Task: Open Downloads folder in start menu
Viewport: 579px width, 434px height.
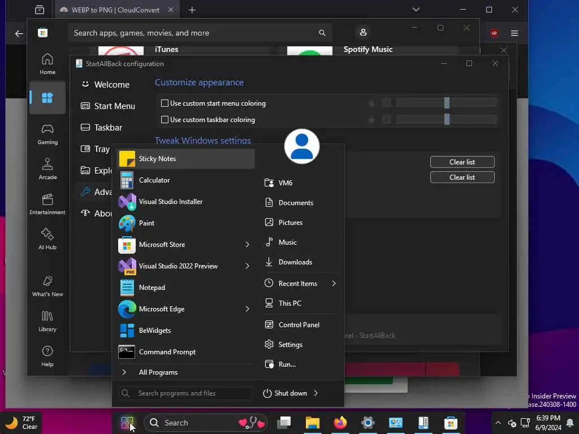Action: 300,262
